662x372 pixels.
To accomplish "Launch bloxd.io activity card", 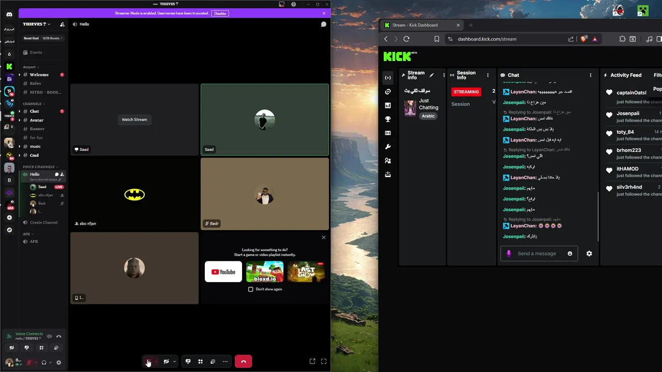I will (265, 272).
